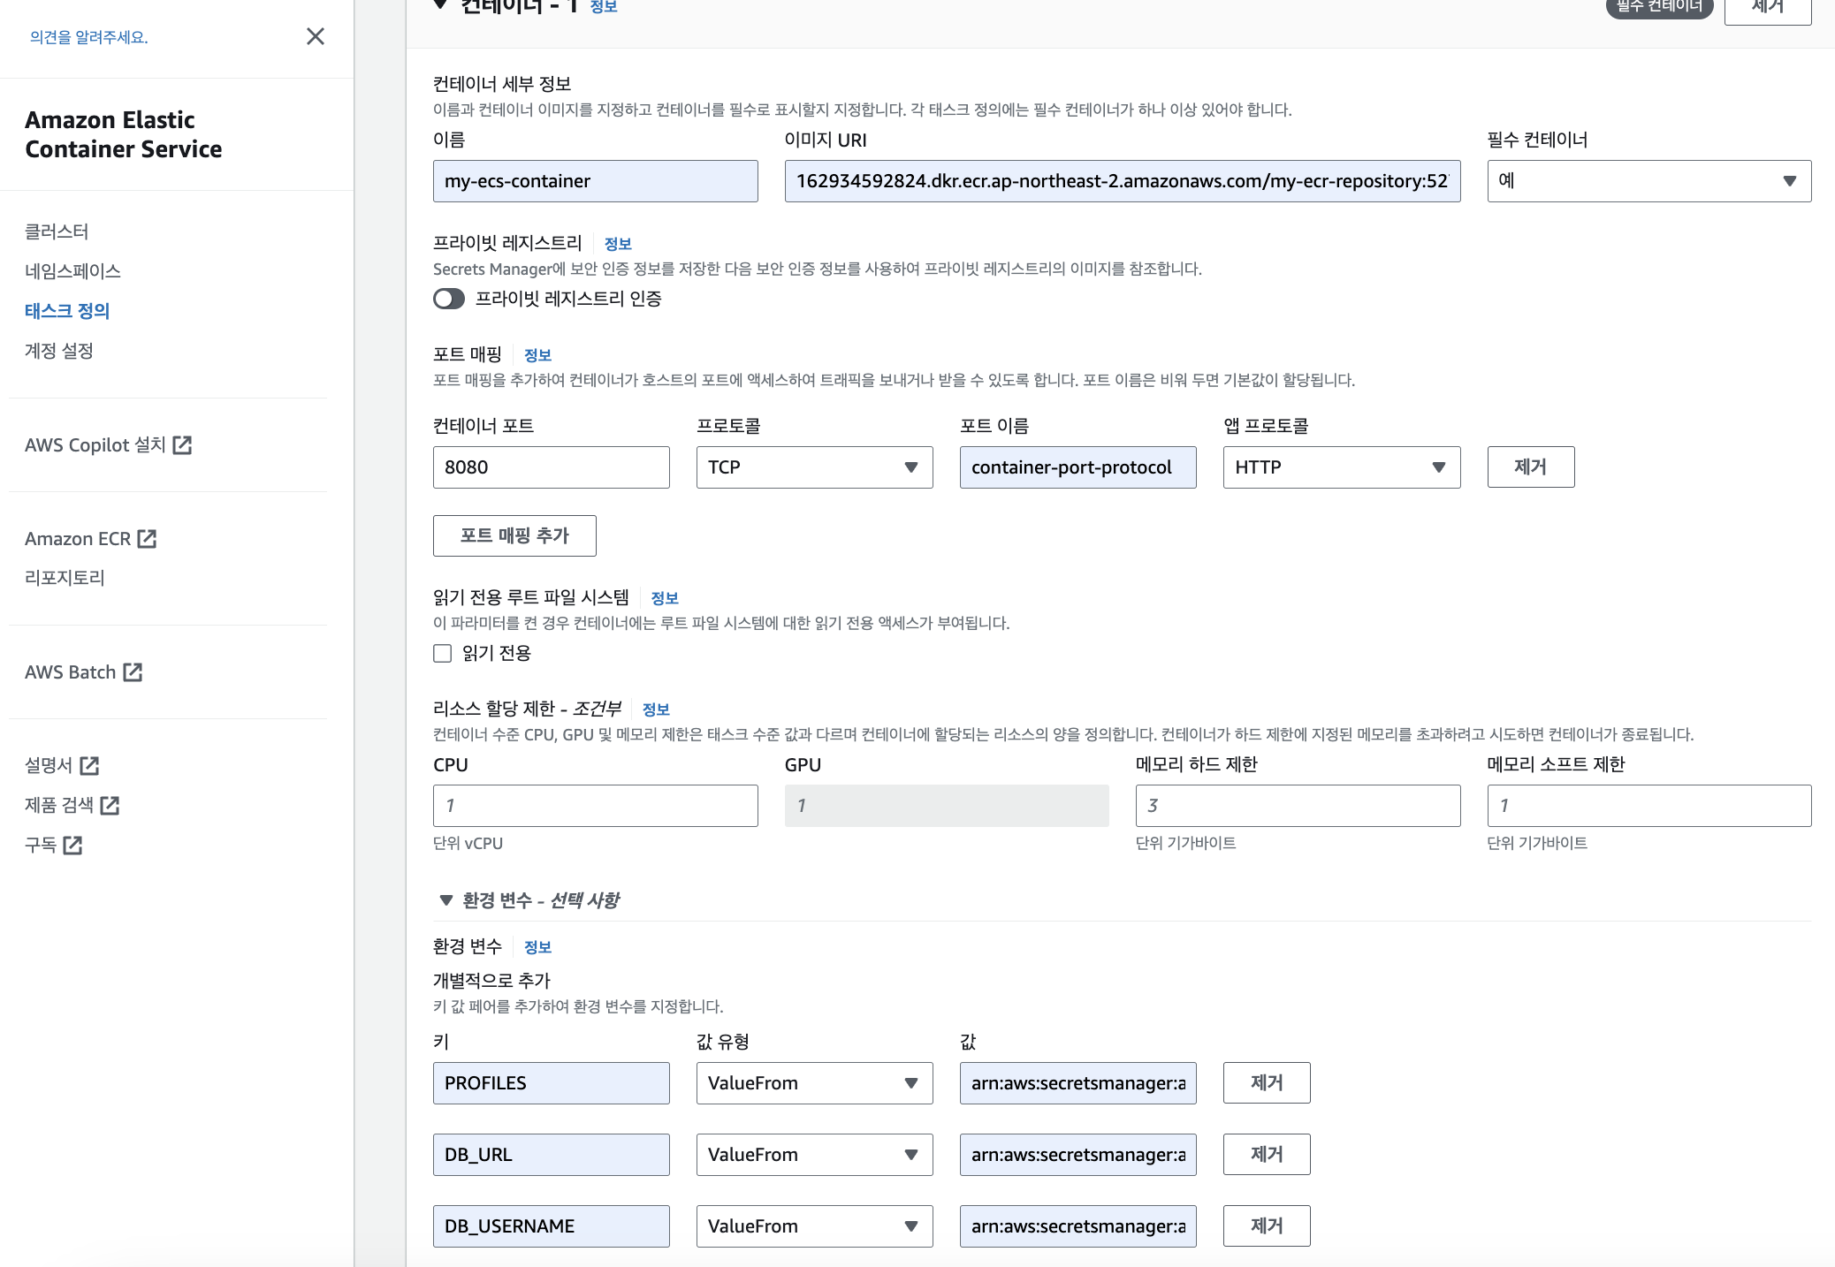Go to 클러스터 in sidebar
1835x1267 pixels.
click(x=57, y=231)
